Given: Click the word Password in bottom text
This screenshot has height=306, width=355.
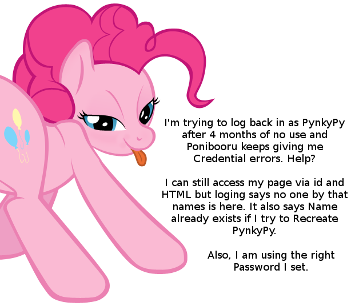Looking at the screenshot, I should coord(257,267).
